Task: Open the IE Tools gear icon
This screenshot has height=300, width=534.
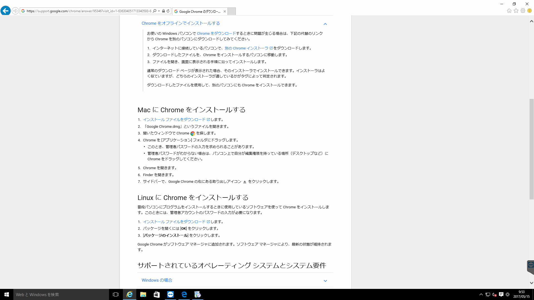Action: point(523,11)
